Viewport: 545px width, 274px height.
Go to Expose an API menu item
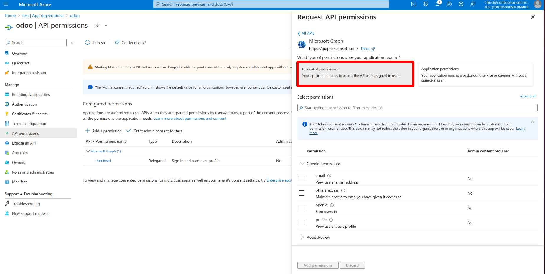pos(24,143)
